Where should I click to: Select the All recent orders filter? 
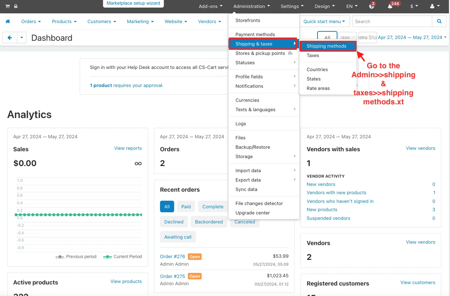point(167,207)
